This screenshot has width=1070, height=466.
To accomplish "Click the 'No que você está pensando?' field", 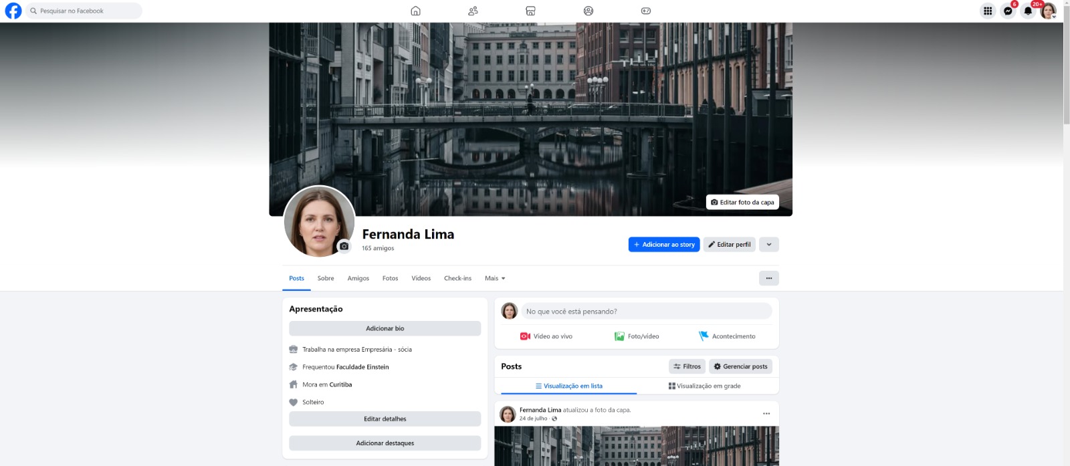I will click(x=646, y=312).
